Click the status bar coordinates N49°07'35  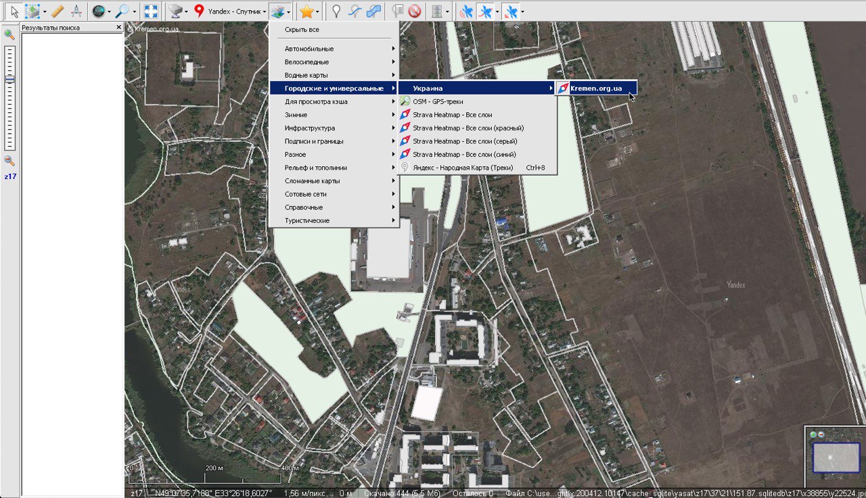click(212, 493)
